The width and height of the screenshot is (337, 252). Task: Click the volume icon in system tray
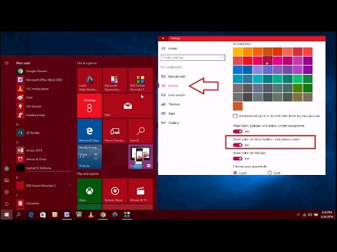[x=310, y=215]
